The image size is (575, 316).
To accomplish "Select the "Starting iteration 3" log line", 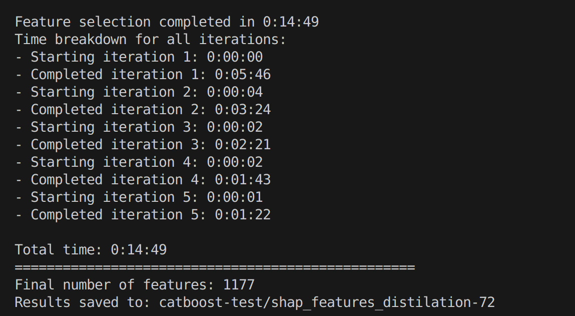I will pos(139,127).
